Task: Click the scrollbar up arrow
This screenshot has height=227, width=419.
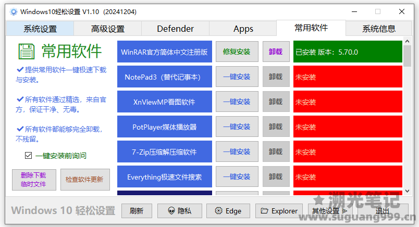Action: tap(407, 41)
